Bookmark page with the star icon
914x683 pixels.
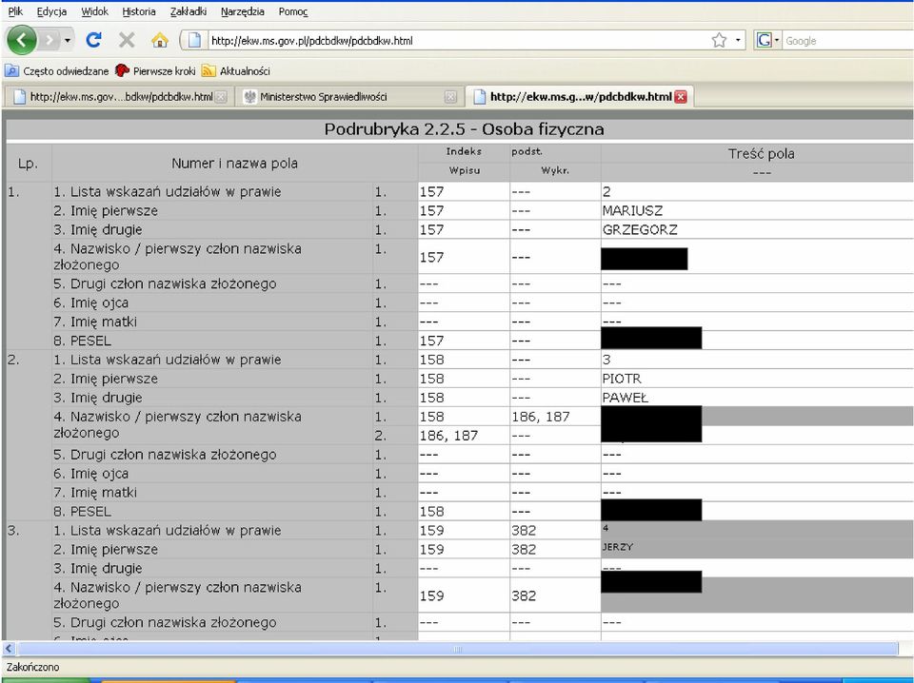[x=719, y=40]
